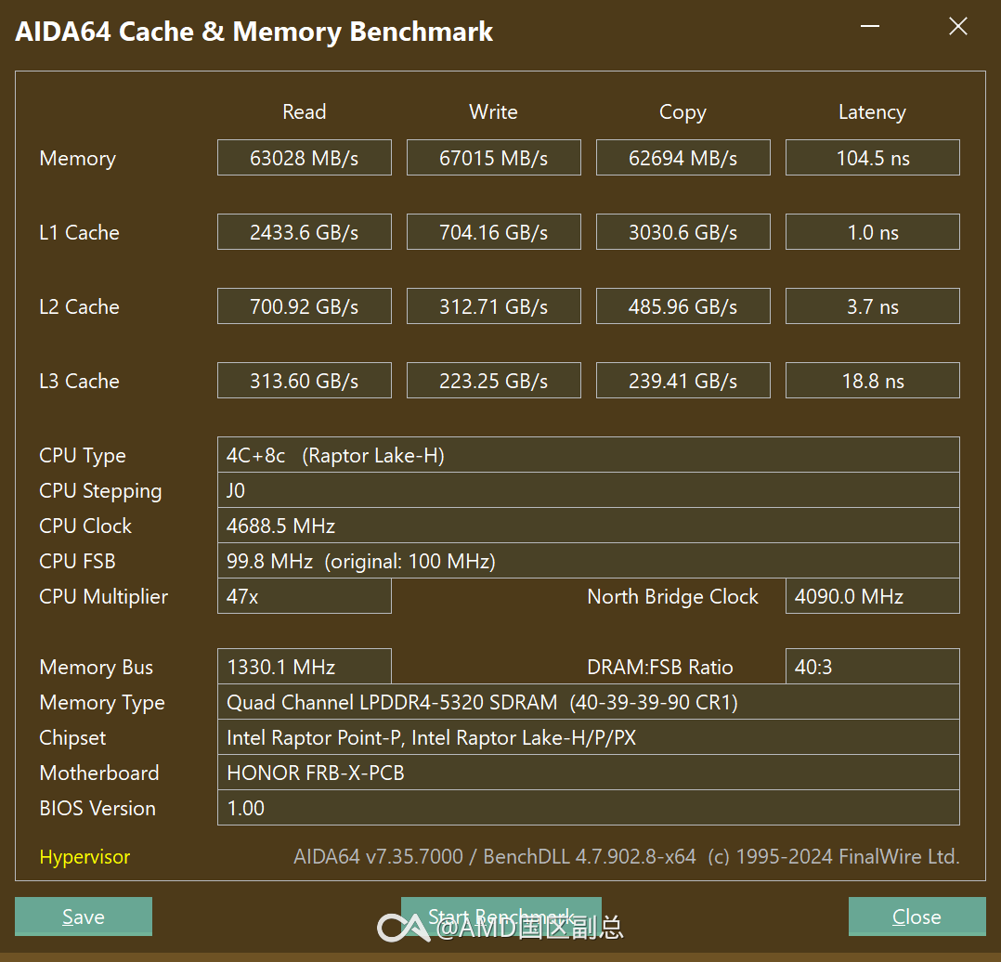The width and height of the screenshot is (1001, 962).
Task: Click L2 Cache Read value 700.92 GB/s
Action: [x=305, y=306]
